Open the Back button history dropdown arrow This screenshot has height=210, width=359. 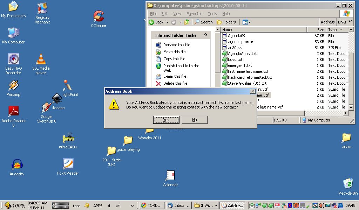point(167,22)
